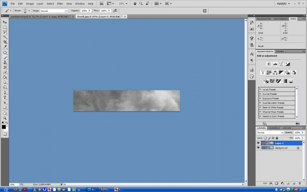Select the Lasso tool
The width and height of the screenshot is (307, 192).
click(5, 32)
